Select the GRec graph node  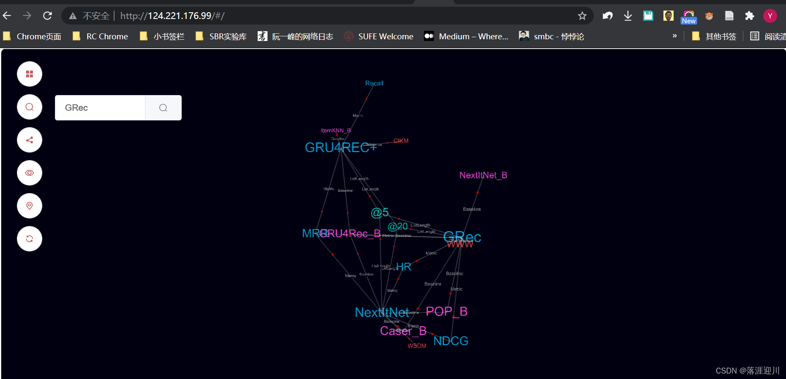pos(462,237)
